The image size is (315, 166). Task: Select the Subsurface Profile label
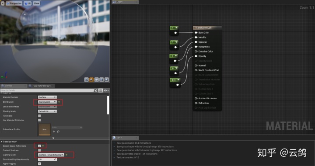point(11,129)
